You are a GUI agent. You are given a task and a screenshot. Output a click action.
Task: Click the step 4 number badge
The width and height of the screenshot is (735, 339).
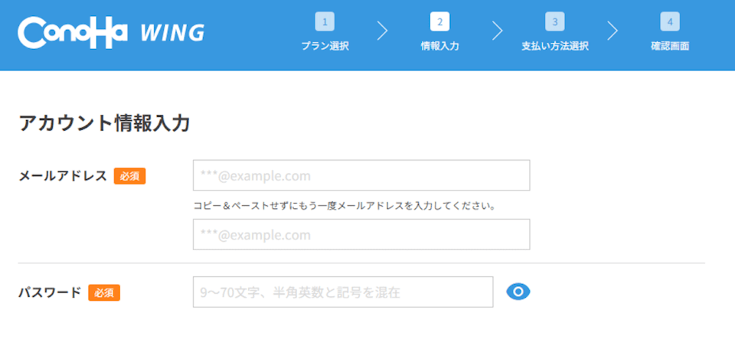[669, 21]
